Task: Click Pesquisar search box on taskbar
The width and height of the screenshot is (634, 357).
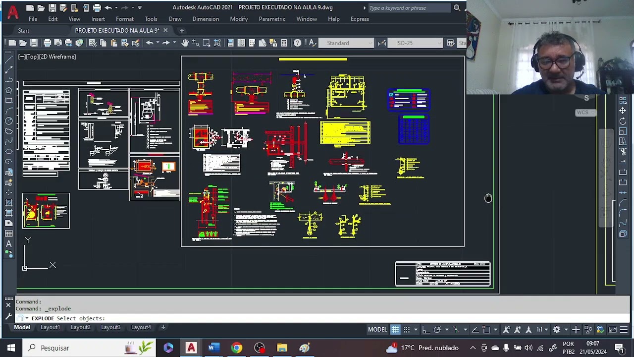Action: click(x=89, y=348)
